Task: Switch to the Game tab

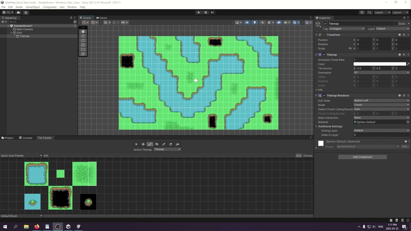Action: point(101,18)
